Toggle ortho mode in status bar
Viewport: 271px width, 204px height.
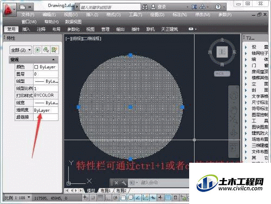tap(108, 197)
